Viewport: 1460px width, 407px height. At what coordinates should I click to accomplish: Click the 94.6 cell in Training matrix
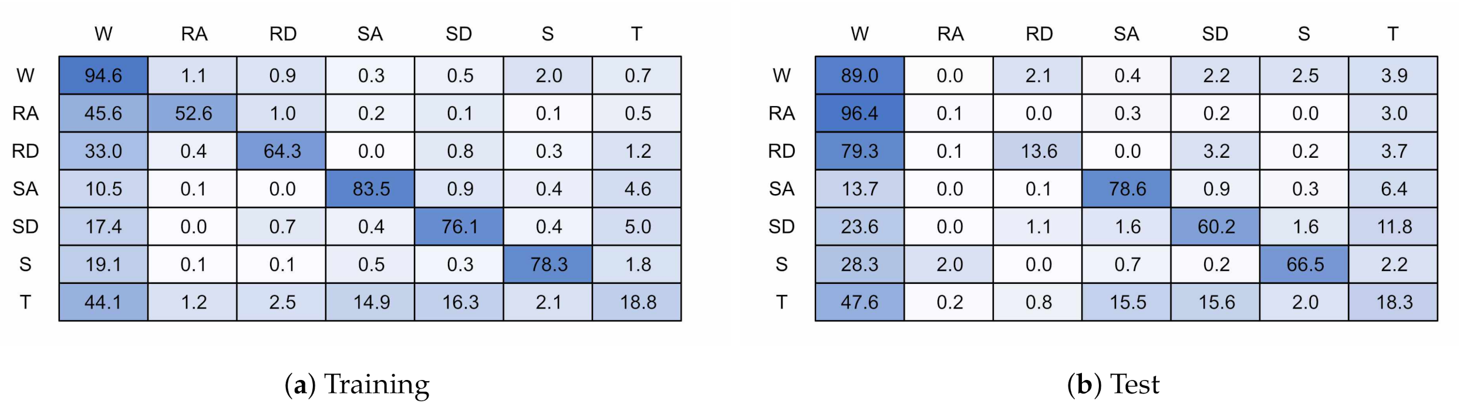(x=103, y=76)
